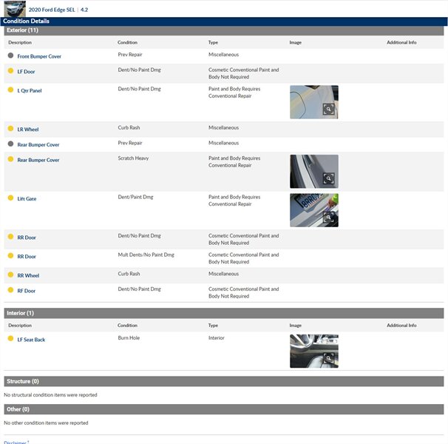
Task: Click 'Mult Dents/No Paint Dmg' condition text
Action: click(x=146, y=255)
